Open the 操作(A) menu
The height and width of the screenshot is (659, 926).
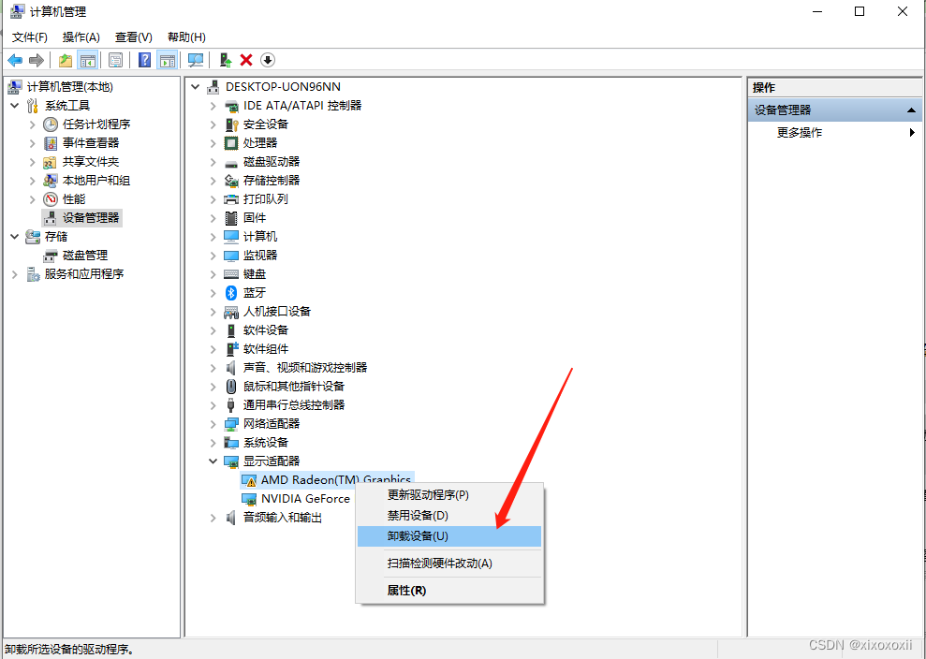[x=81, y=37]
